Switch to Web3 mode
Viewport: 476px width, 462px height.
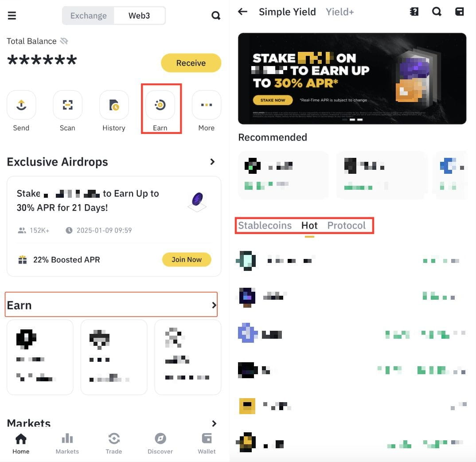pos(139,16)
